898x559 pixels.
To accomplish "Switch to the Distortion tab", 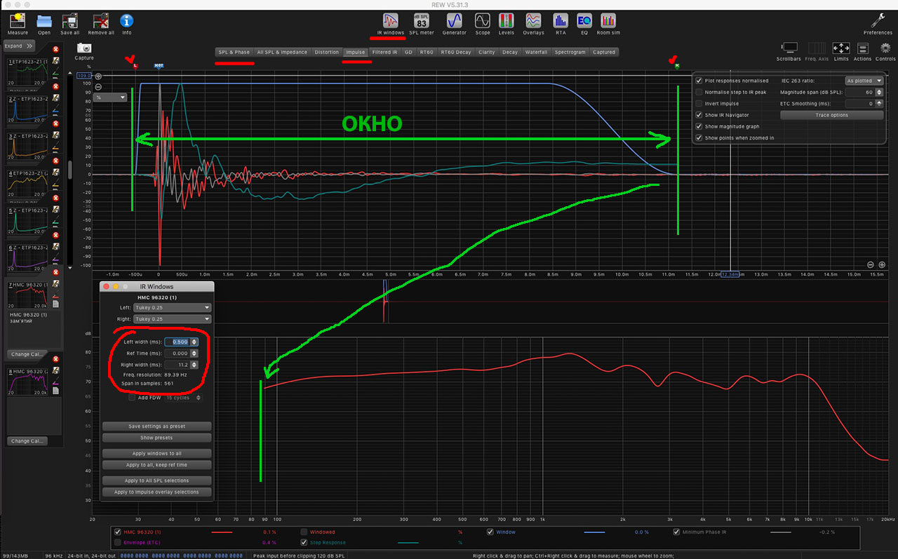I will click(327, 52).
